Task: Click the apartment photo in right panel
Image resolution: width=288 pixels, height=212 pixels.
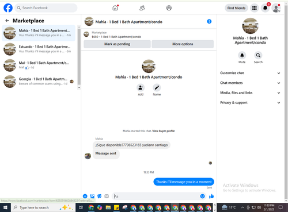Action: 250,26
